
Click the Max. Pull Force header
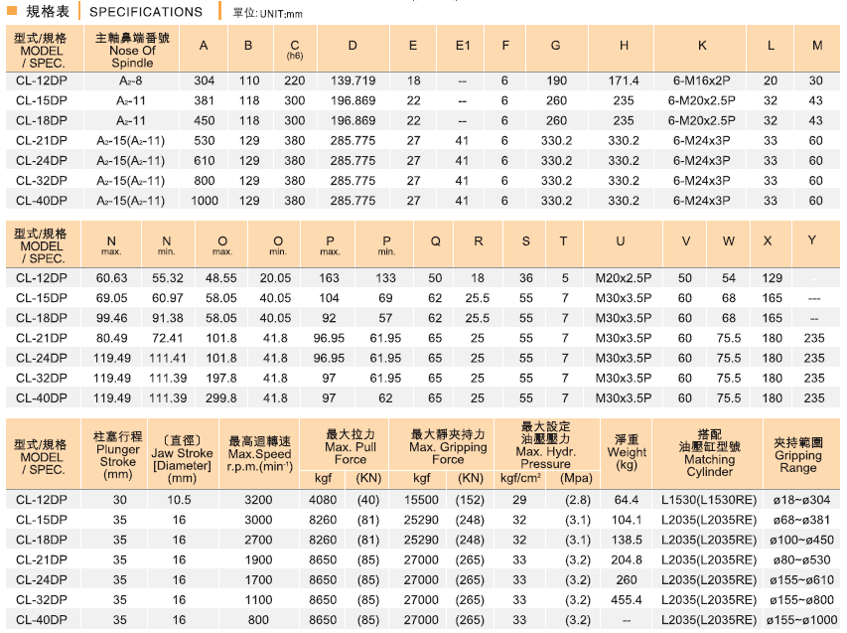click(x=350, y=447)
